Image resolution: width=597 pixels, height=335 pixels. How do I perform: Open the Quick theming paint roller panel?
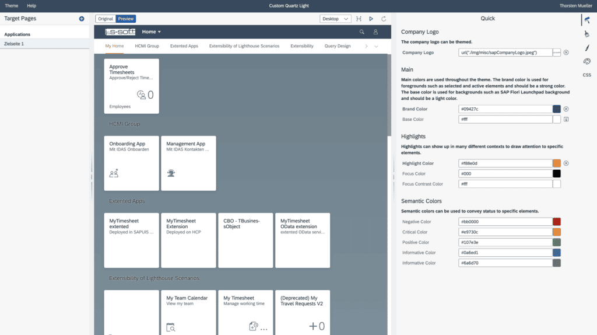point(587,20)
